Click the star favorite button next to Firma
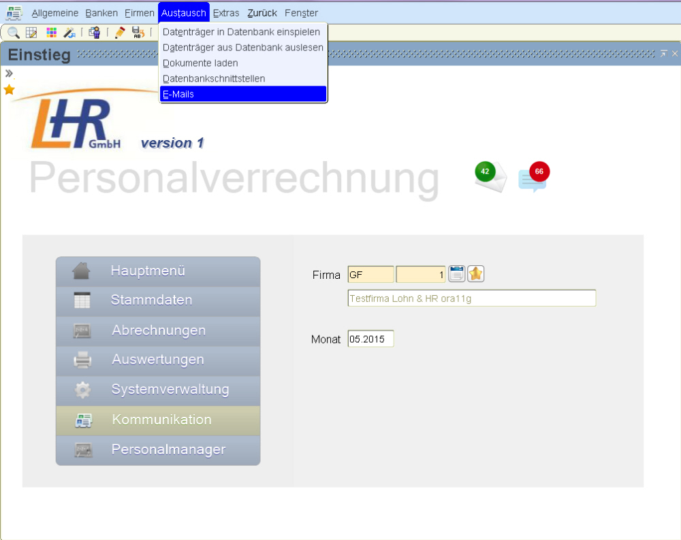This screenshot has width=681, height=540. coord(475,273)
